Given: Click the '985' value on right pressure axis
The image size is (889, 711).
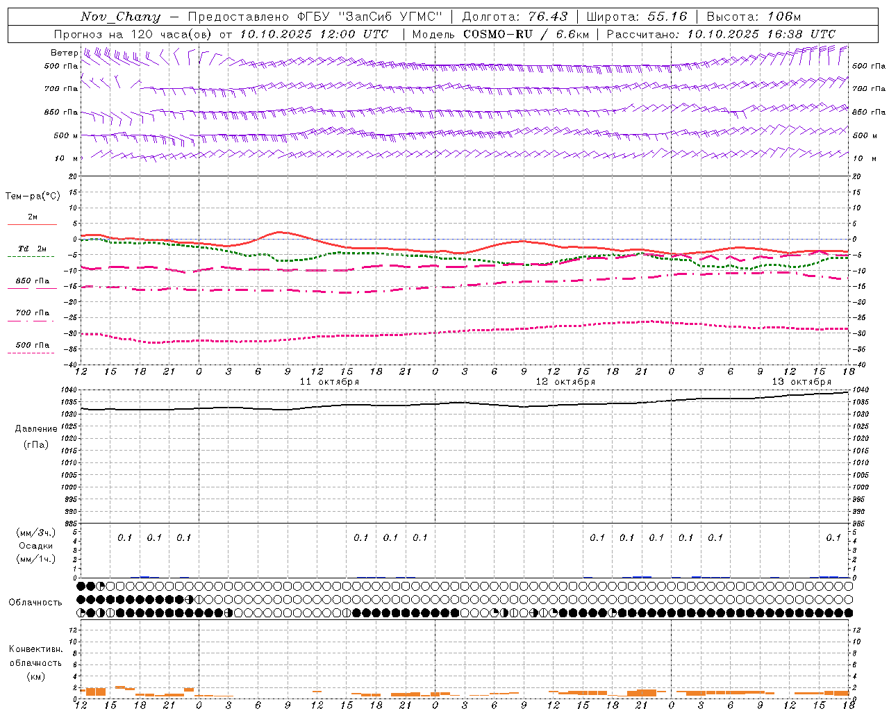Looking at the screenshot, I should coord(860,524).
